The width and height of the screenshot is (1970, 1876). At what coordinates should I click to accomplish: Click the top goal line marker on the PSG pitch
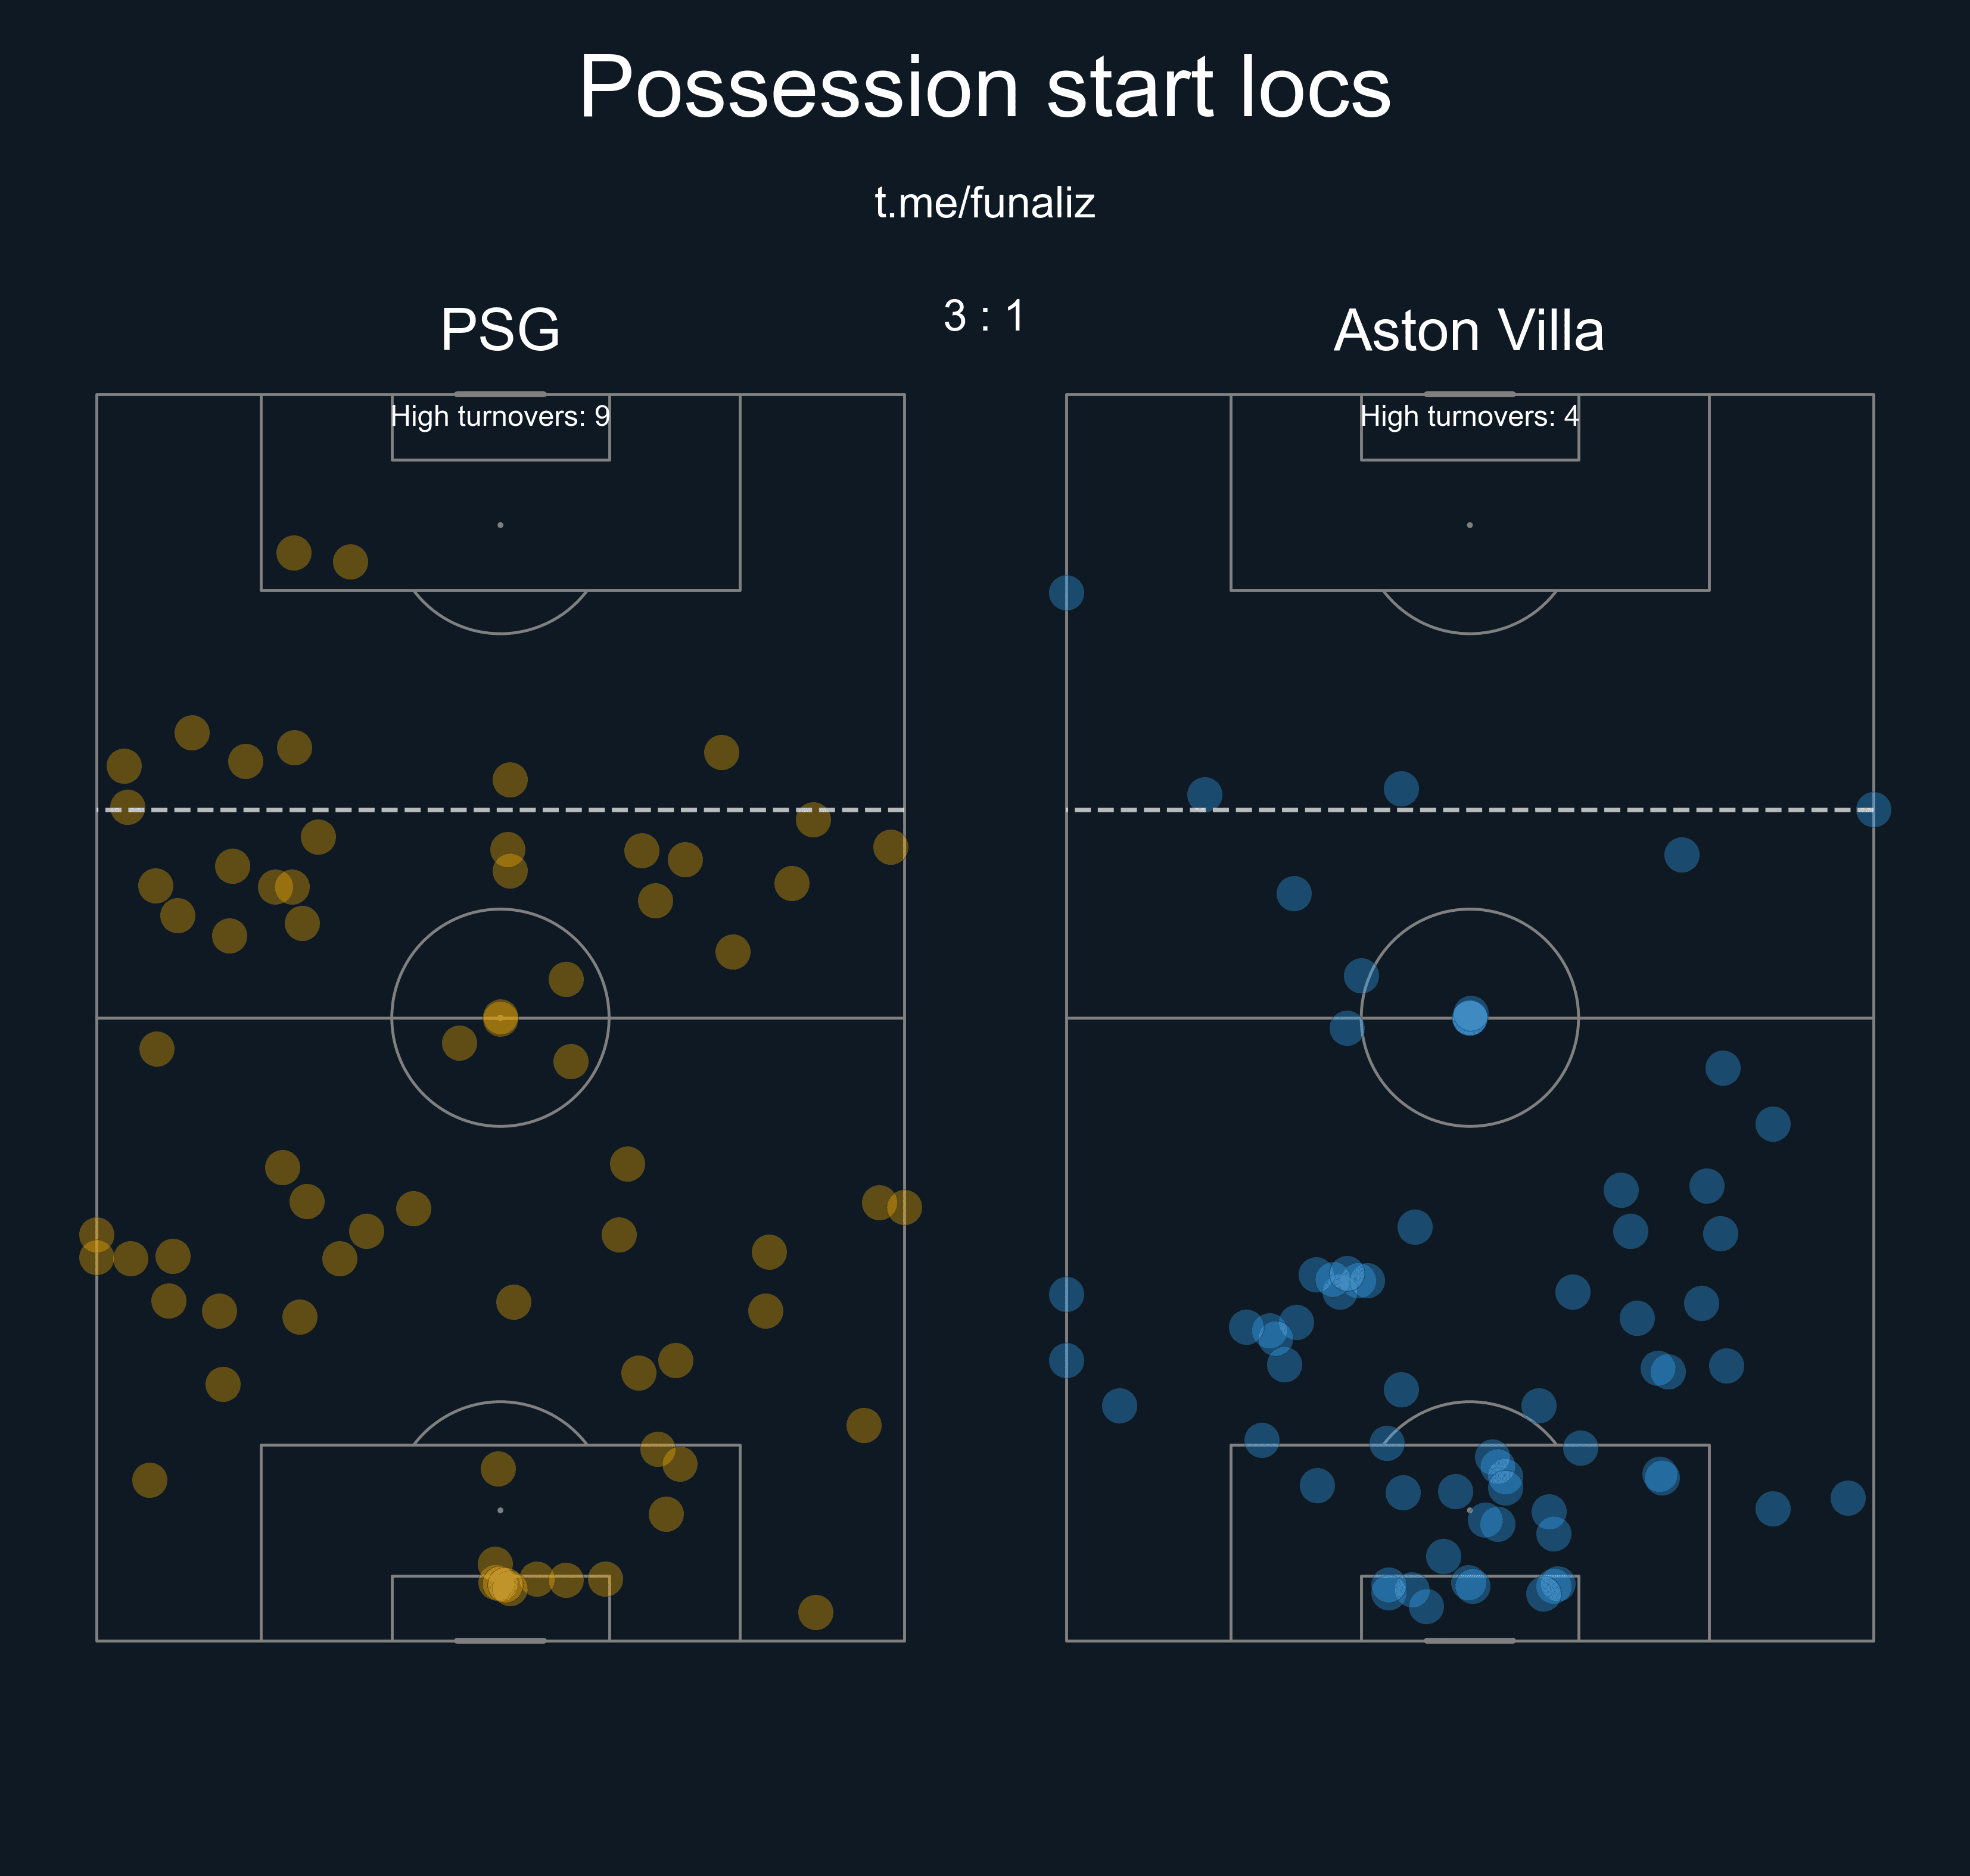(x=500, y=394)
